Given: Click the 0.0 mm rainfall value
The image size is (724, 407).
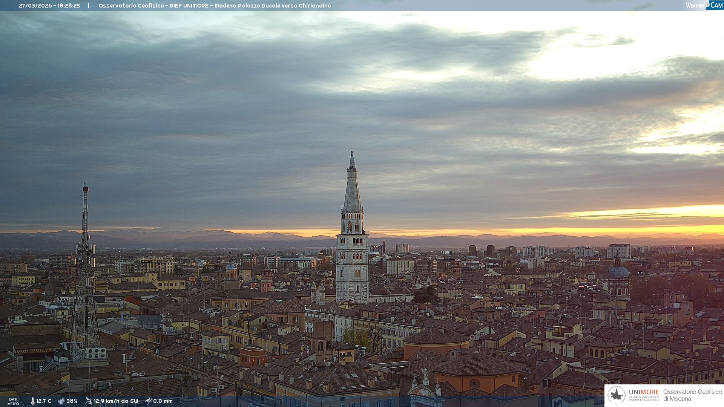Looking at the screenshot, I should click(163, 401).
